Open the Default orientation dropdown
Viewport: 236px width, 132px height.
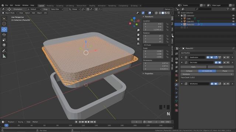click(x=34, y=9)
